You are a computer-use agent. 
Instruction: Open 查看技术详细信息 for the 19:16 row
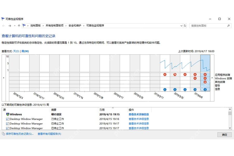(139, 119)
